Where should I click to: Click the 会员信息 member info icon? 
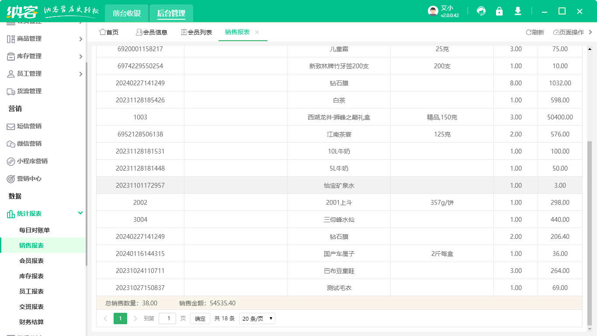coord(138,31)
